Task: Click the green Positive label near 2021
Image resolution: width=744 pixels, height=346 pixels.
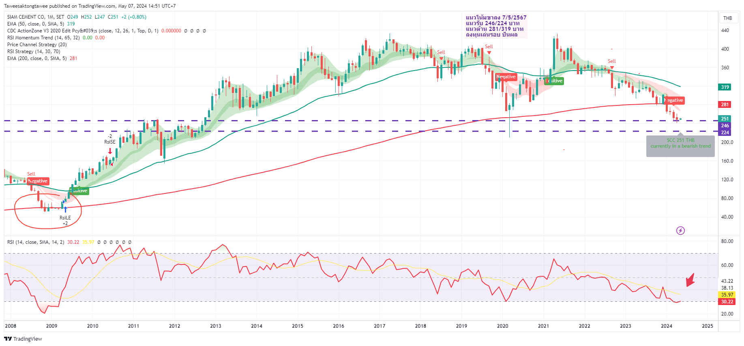Action: pyautogui.click(x=554, y=81)
